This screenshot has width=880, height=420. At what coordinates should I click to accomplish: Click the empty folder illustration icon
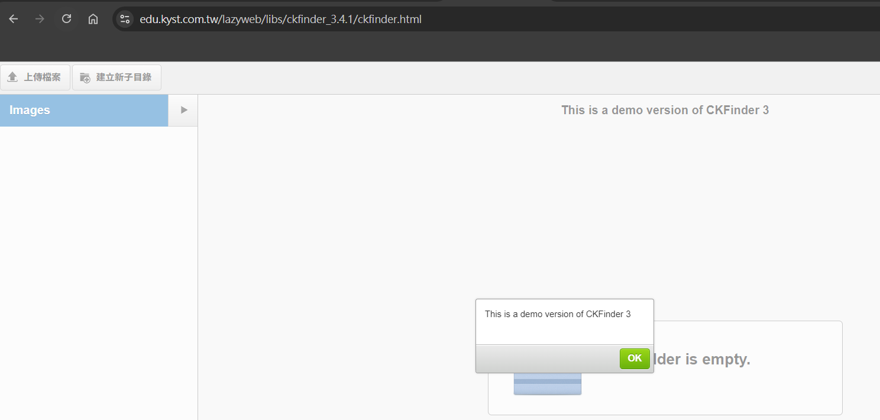548,383
